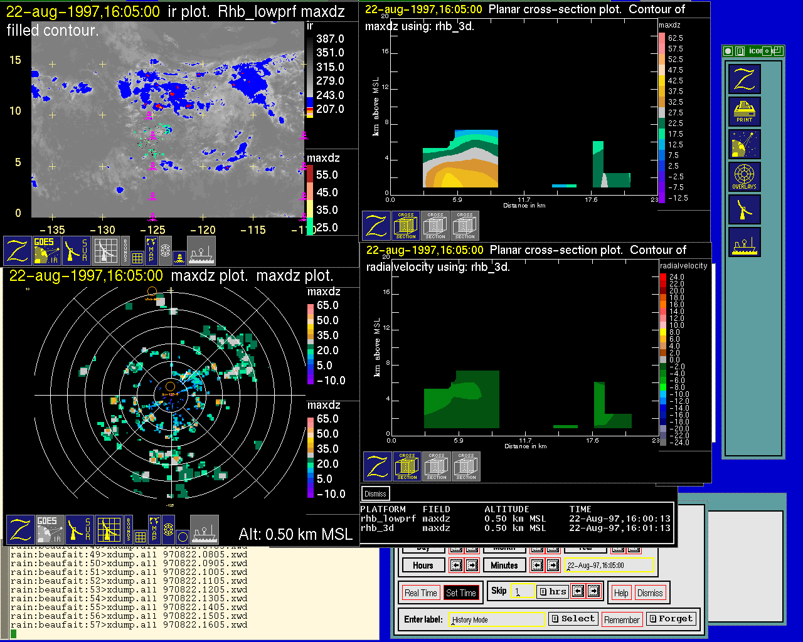Click the range rings icon in the maxdz plot toolbar
Screen dimensions: 803x642
click(168, 530)
